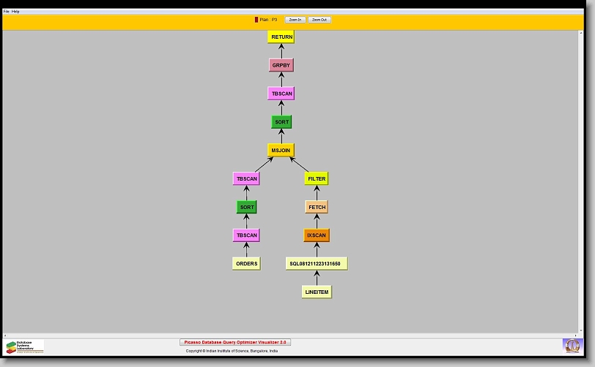
Task: Select the SORT node above MSJOIN
Action: [281, 122]
